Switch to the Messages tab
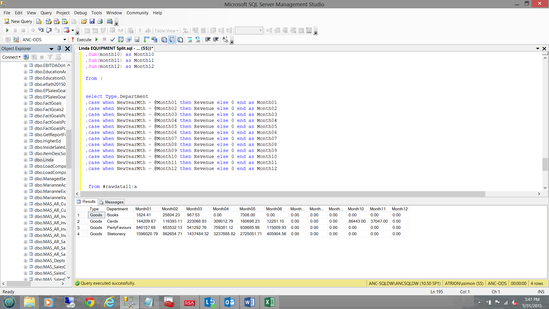The image size is (549, 309). tap(112, 202)
